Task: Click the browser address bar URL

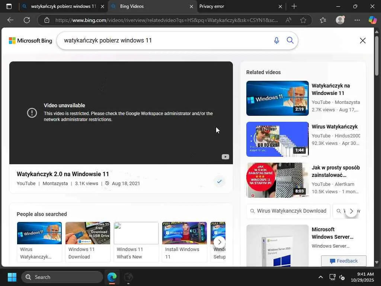Action: pos(167,20)
